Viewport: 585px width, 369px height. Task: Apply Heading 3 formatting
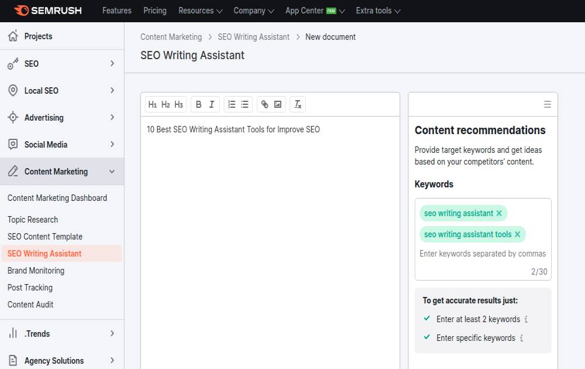tap(178, 105)
